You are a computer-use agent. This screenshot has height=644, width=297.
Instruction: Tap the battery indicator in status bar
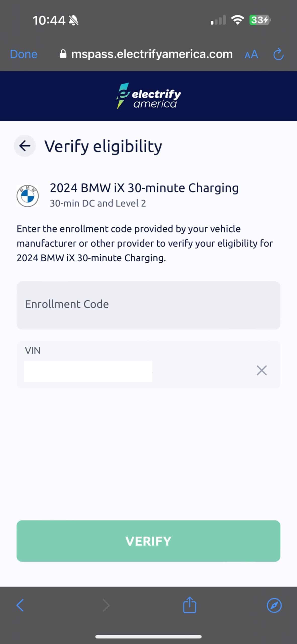tap(260, 20)
